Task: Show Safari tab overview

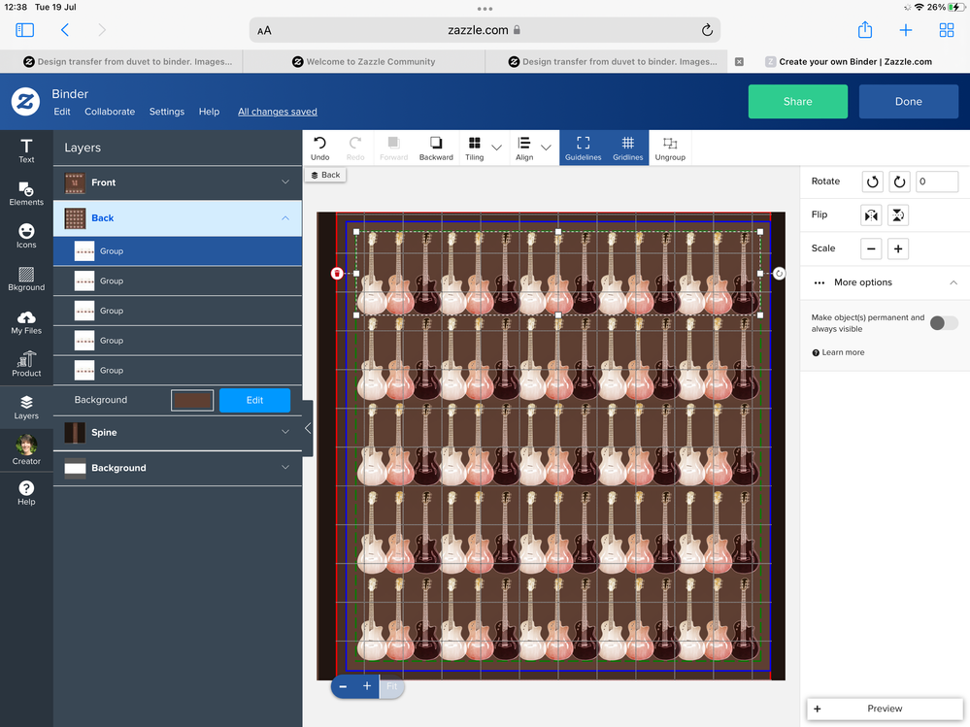Action: [947, 30]
